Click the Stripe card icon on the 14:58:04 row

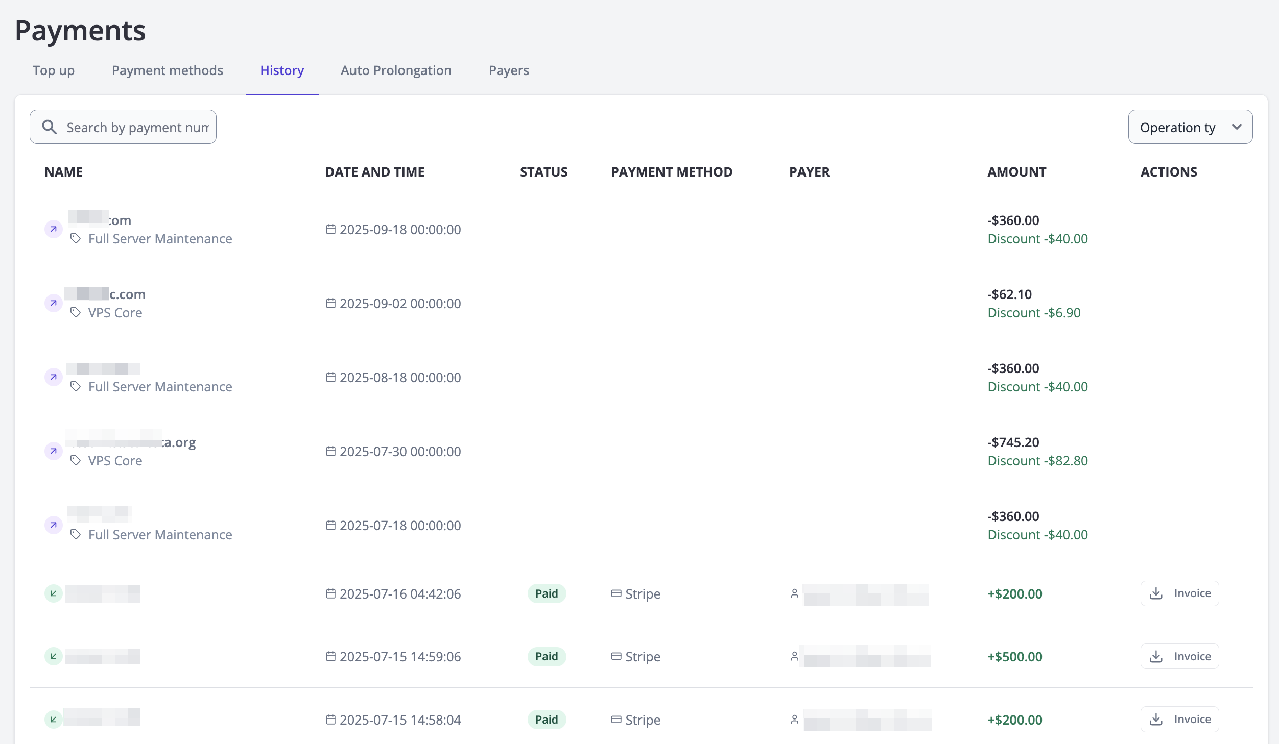(x=617, y=720)
